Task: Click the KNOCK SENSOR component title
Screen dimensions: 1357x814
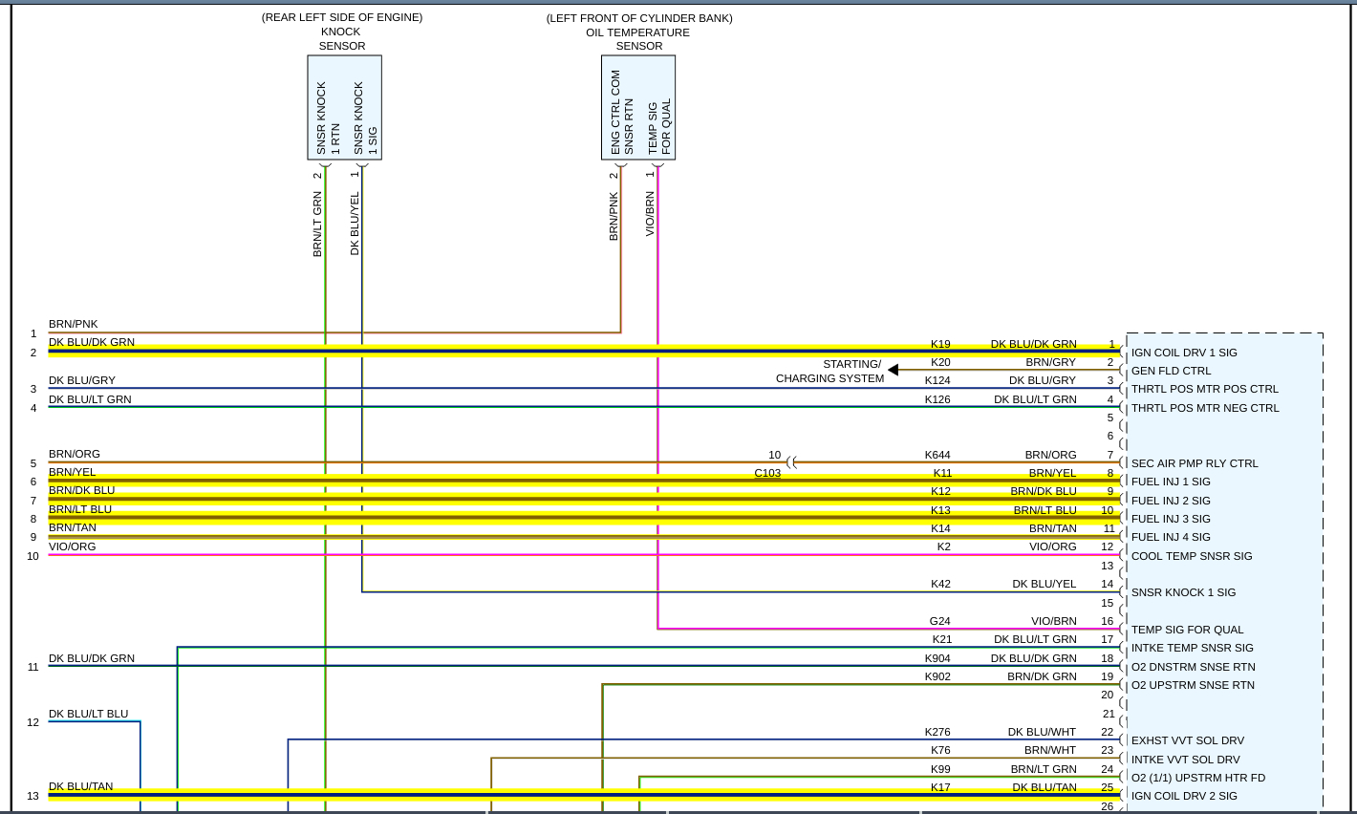Action: pos(342,39)
